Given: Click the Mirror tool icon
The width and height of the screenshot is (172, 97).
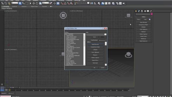Looking at the screenshot, I should pos(92,3).
